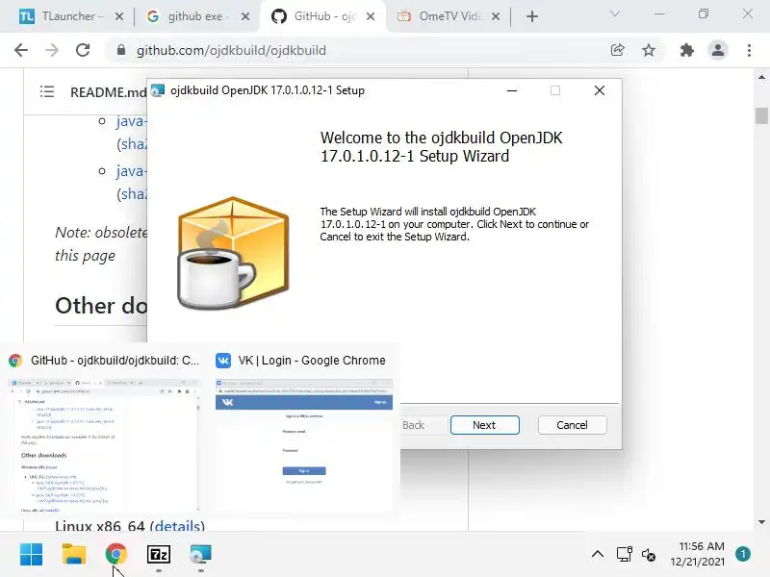Open File Explorer from taskbar

(74, 555)
